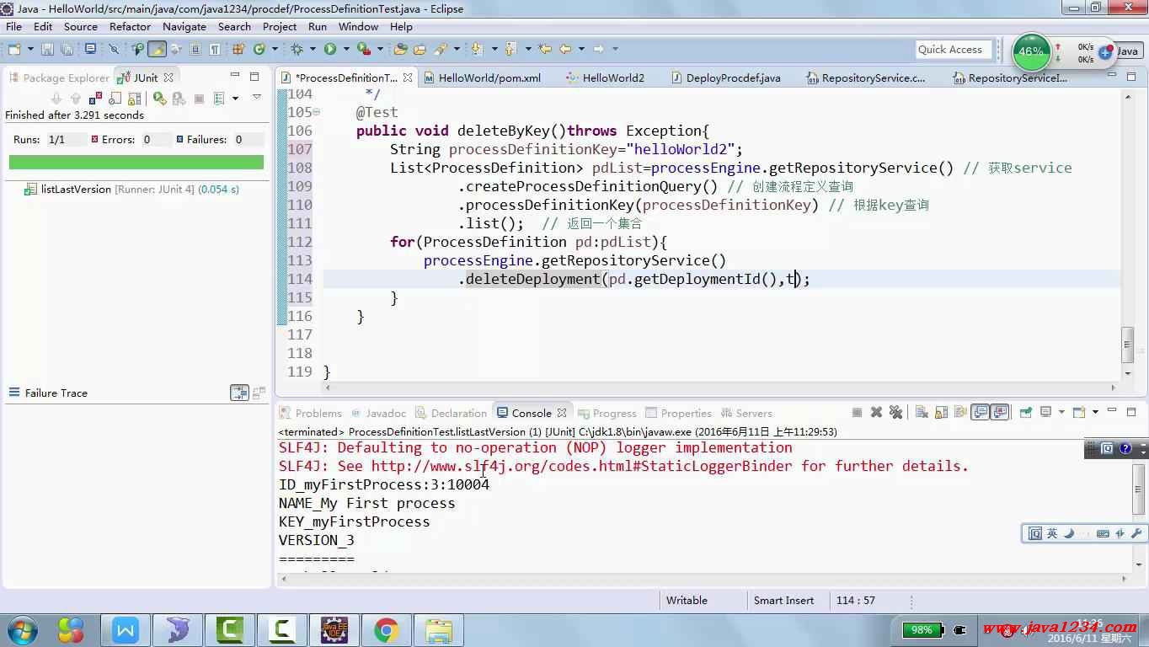Screen dimensions: 1149x647
Task: Click the blue help icon above console scrollbar
Action: [x=1126, y=449]
